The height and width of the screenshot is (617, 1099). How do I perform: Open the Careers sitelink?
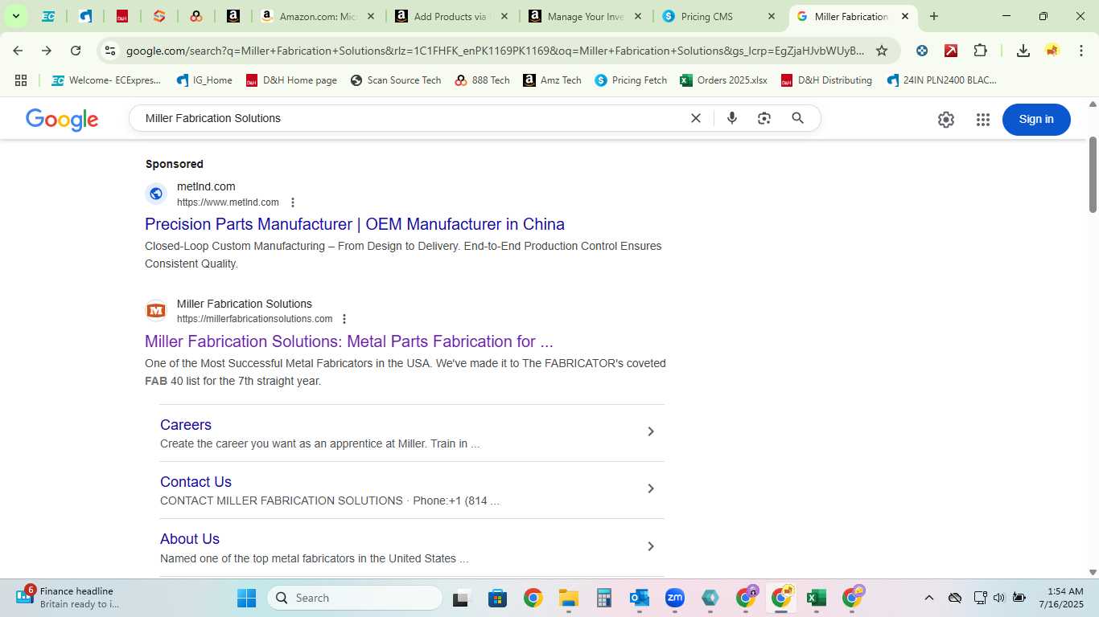(186, 425)
